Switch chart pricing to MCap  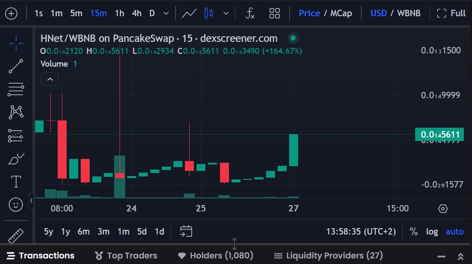tap(342, 13)
